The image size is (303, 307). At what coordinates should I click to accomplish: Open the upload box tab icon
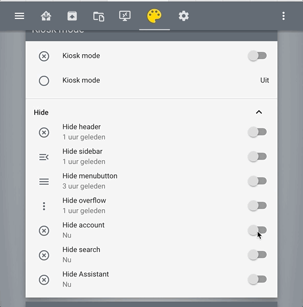click(72, 16)
